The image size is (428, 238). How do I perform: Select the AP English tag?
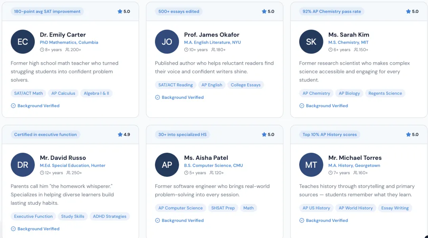(212, 85)
